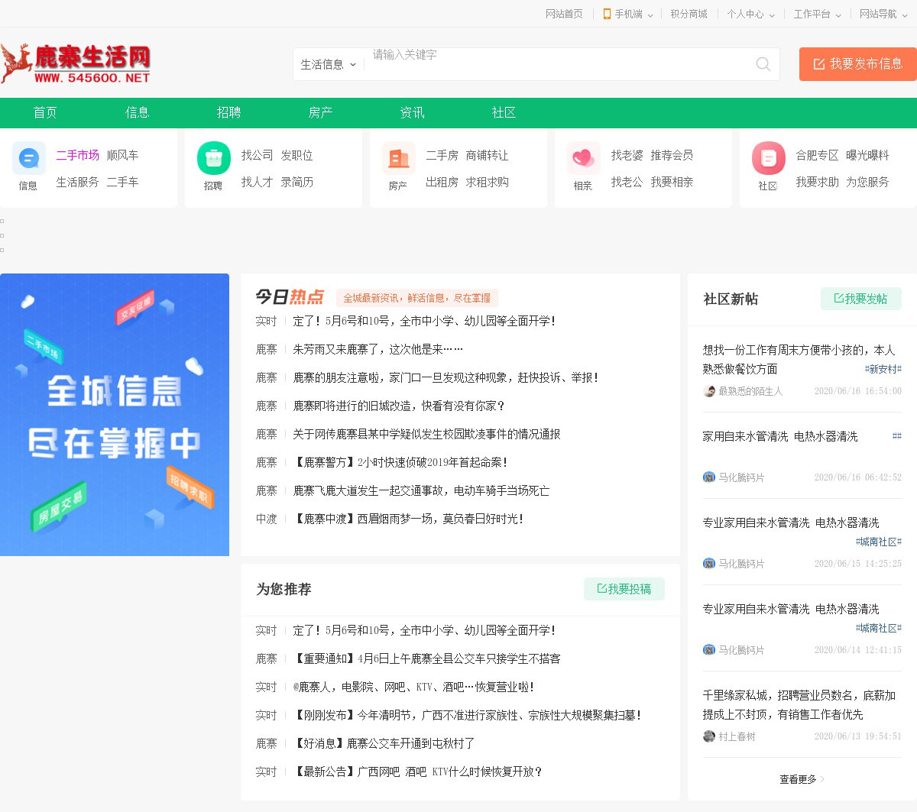Click the magnifier search icon
Screen dimensions: 917x812
[x=763, y=64]
